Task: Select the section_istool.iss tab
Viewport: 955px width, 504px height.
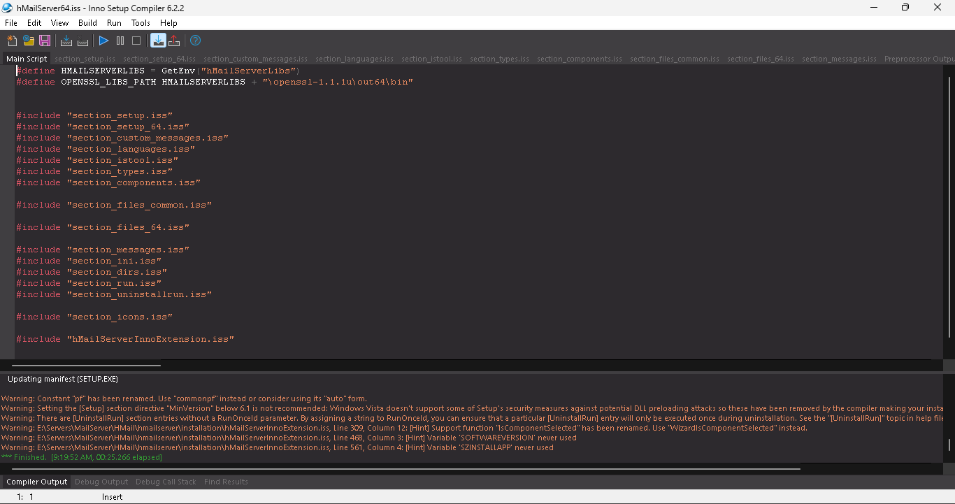Action: [431, 59]
